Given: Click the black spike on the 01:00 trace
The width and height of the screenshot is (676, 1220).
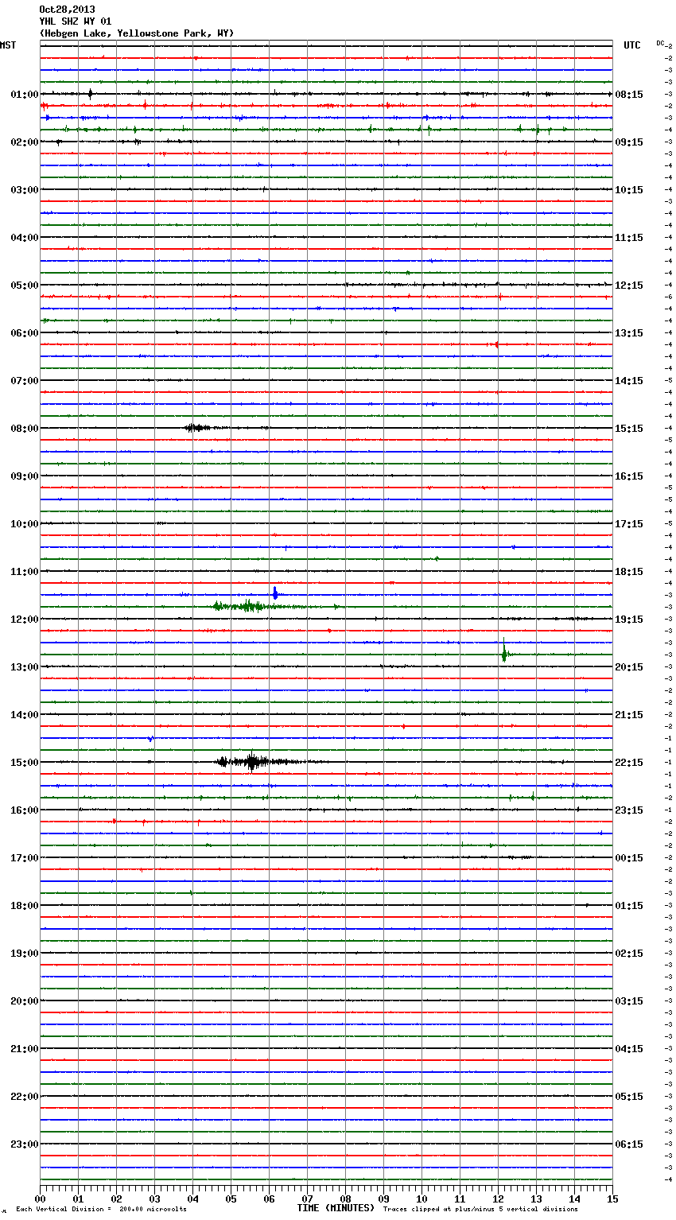Looking at the screenshot, I should 90,94.
